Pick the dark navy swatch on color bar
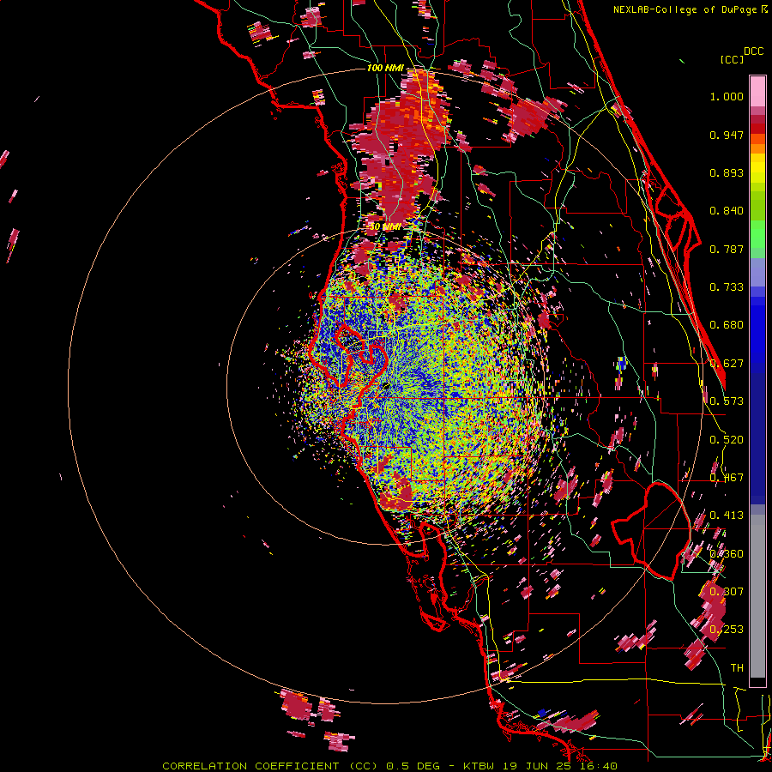This screenshot has height=772, width=772. [x=757, y=433]
